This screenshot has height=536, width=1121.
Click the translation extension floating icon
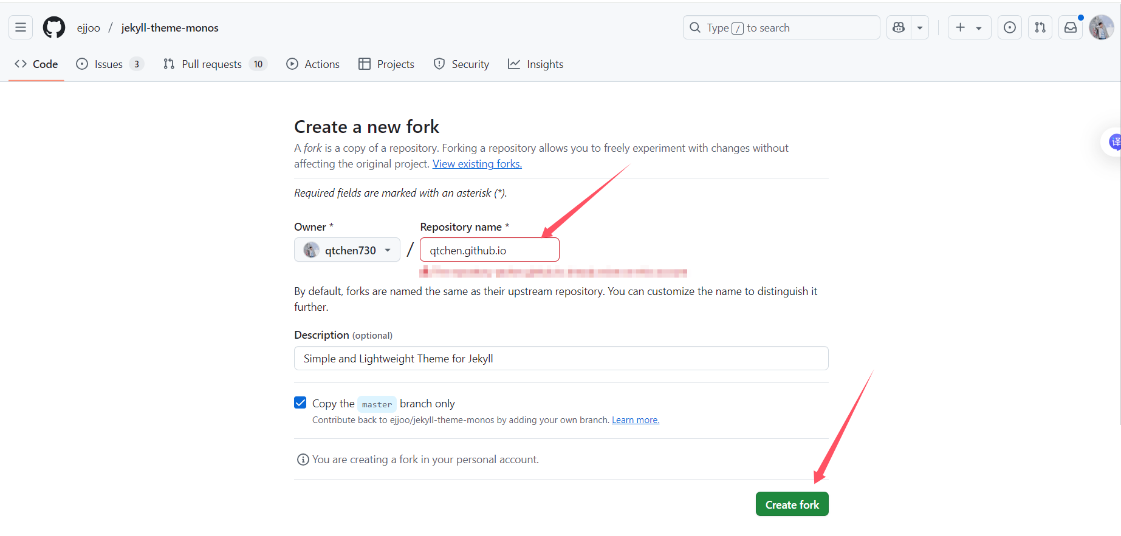(x=1114, y=142)
